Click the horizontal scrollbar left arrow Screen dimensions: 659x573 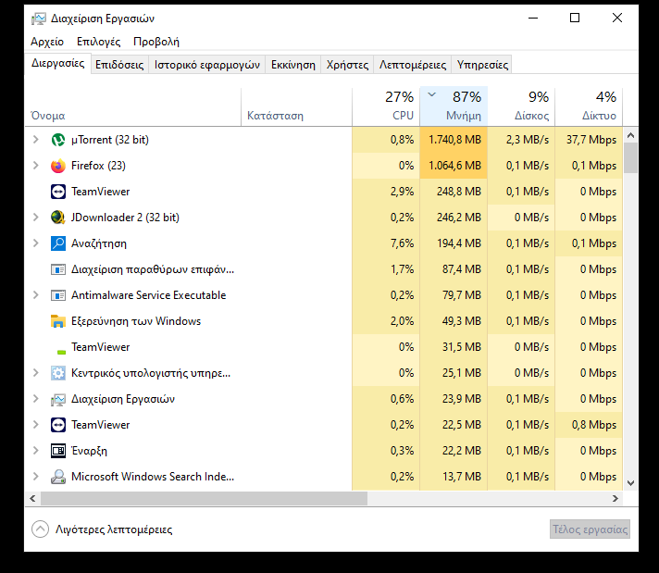point(32,499)
